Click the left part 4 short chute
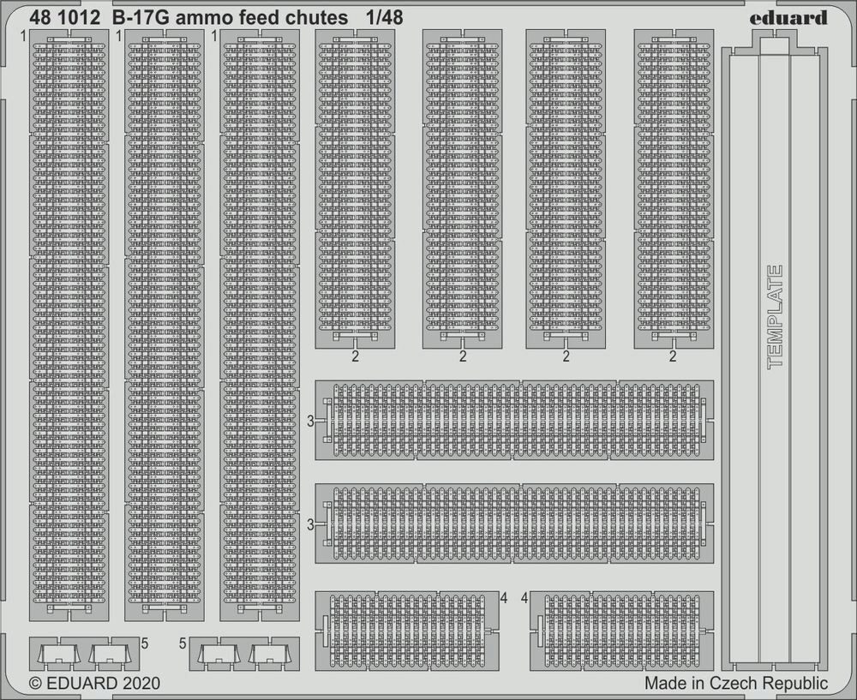 click(x=406, y=631)
